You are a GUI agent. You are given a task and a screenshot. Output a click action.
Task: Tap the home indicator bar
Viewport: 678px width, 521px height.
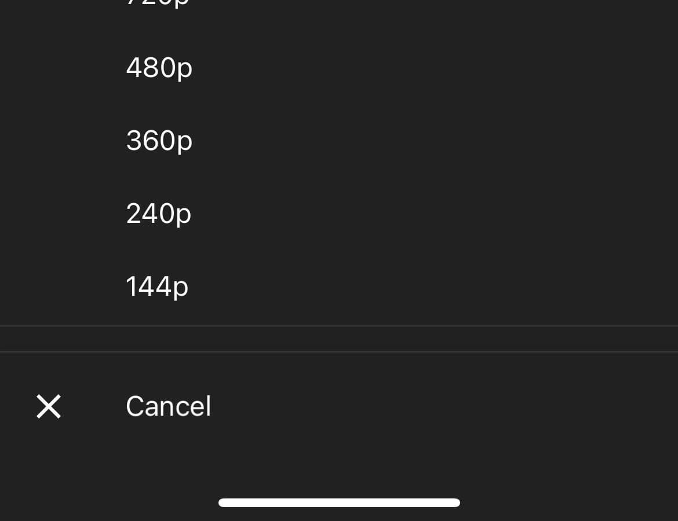(339, 502)
